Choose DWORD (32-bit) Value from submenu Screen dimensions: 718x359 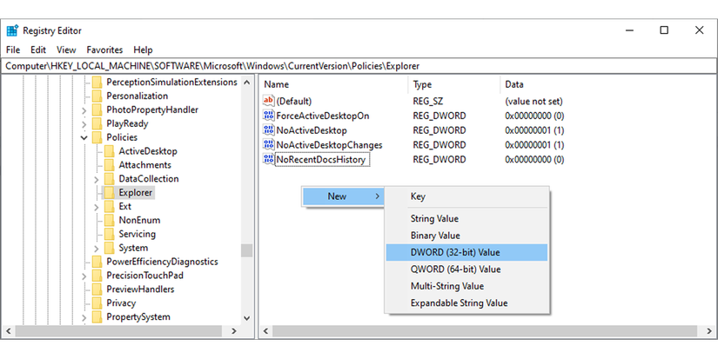point(466,252)
